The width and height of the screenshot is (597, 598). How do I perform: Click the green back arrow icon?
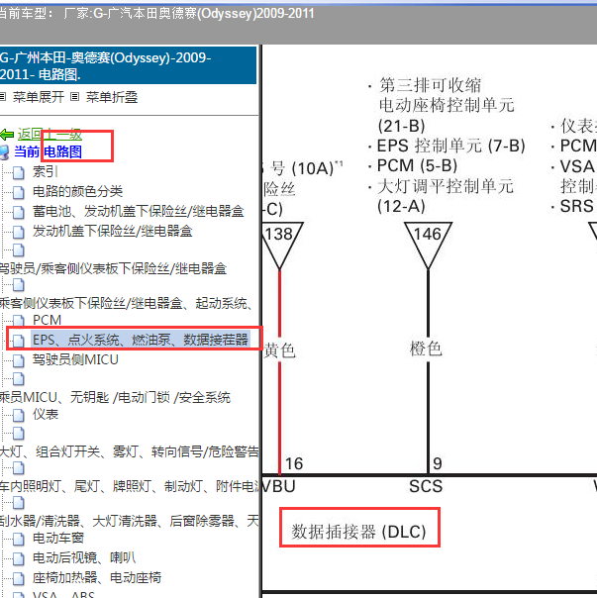click(7, 135)
